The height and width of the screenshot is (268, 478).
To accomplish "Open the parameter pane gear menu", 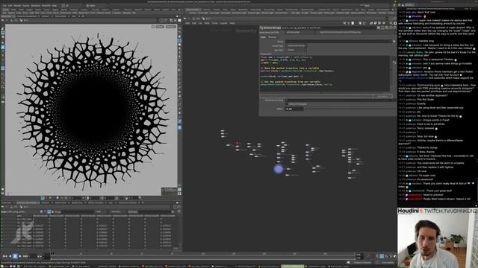I will click(379, 28).
